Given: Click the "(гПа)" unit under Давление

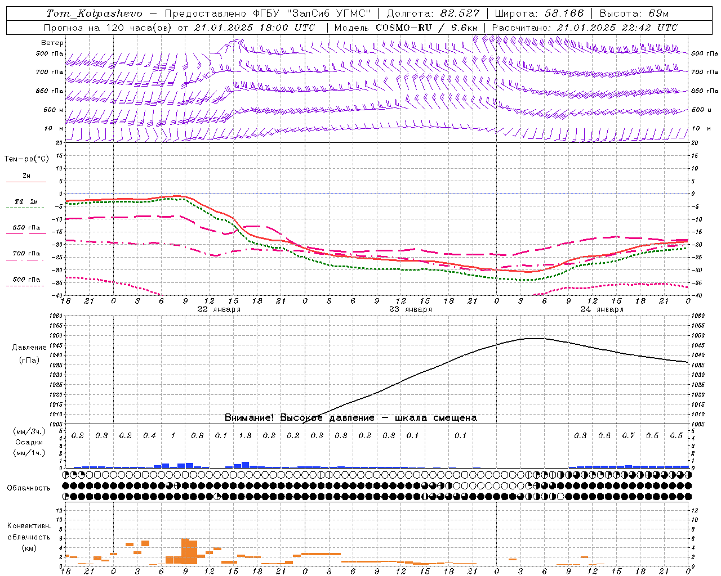Looking at the screenshot, I should tap(29, 361).
